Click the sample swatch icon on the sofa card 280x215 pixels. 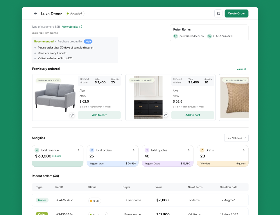(x=72, y=115)
